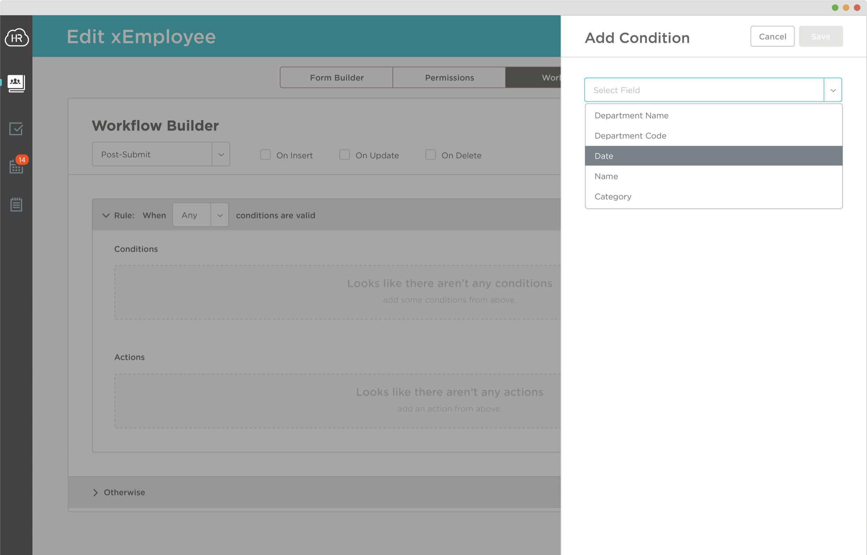Switch to the Form Builder tab

pos(336,77)
